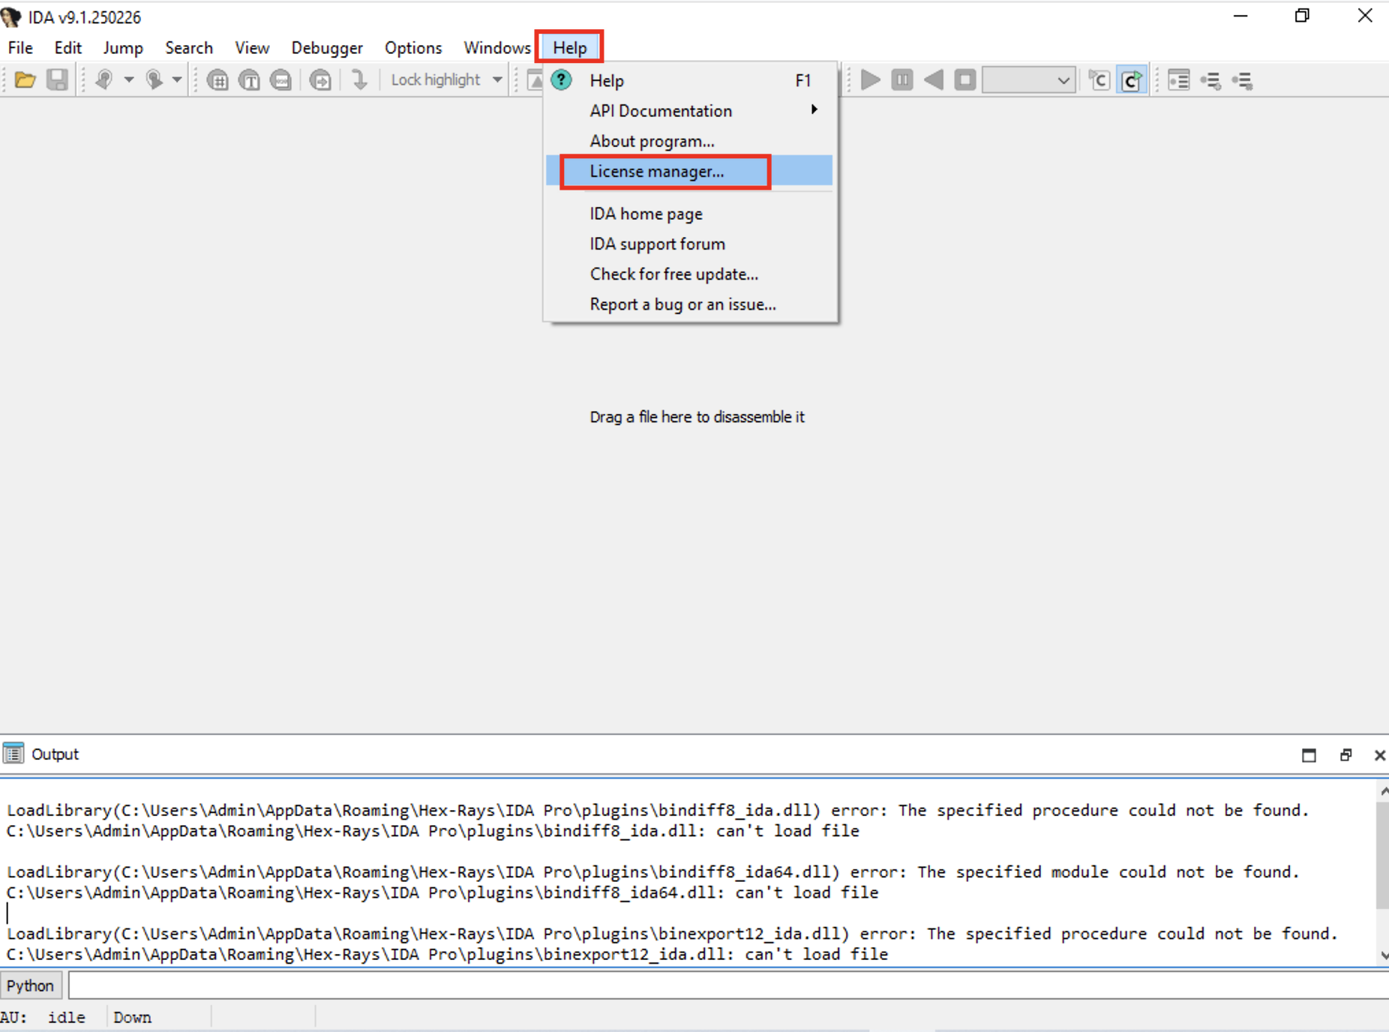Click the hash-symbol circle toolbar icon

pos(217,80)
